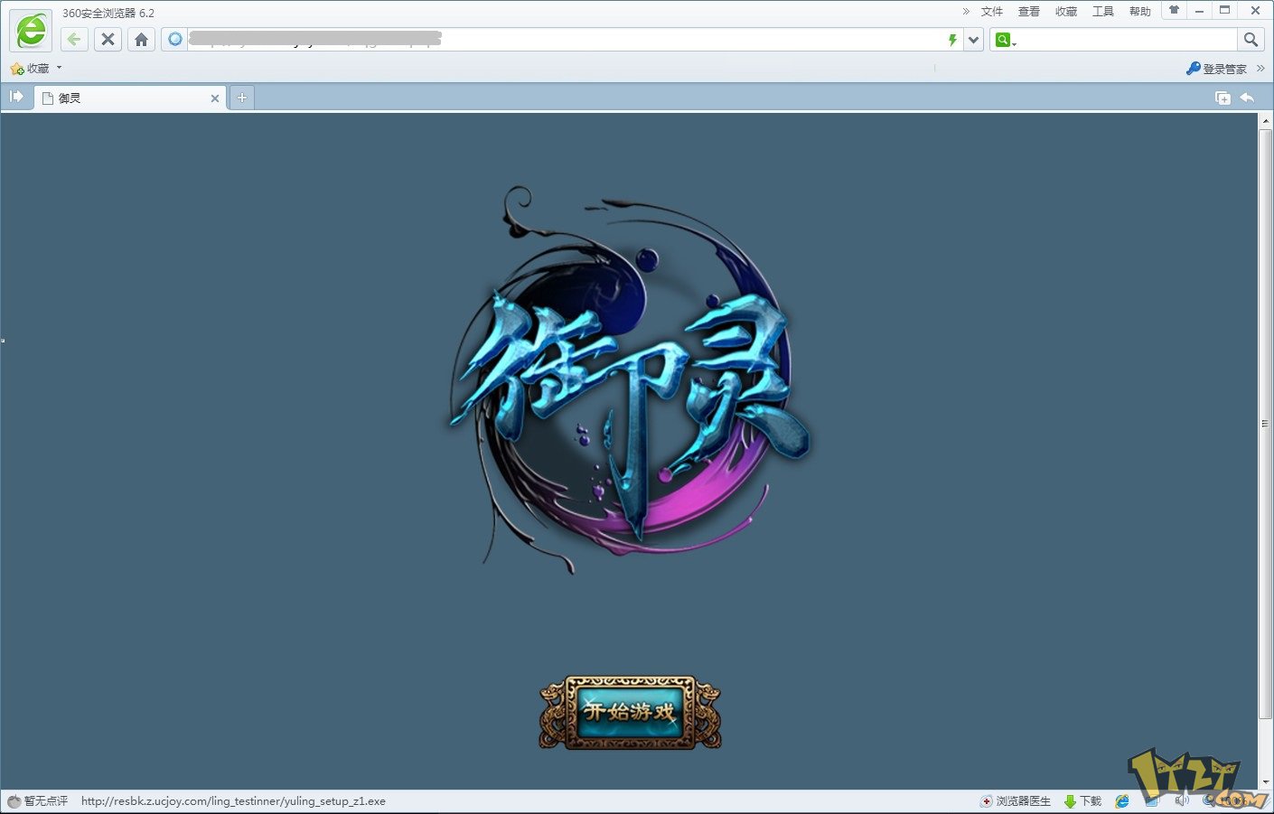Image resolution: width=1274 pixels, height=814 pixels.
Task: Open the 查看 menu
Action: click(1029, 12)
